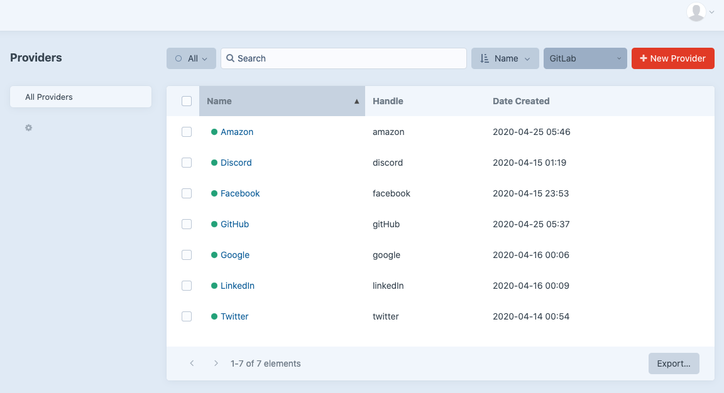
Task: Open the GitHub provider link
Action: 234,224
